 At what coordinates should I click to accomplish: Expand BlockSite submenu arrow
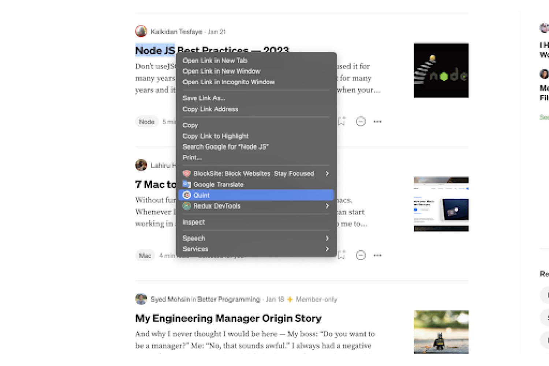(x=327, y=173)
